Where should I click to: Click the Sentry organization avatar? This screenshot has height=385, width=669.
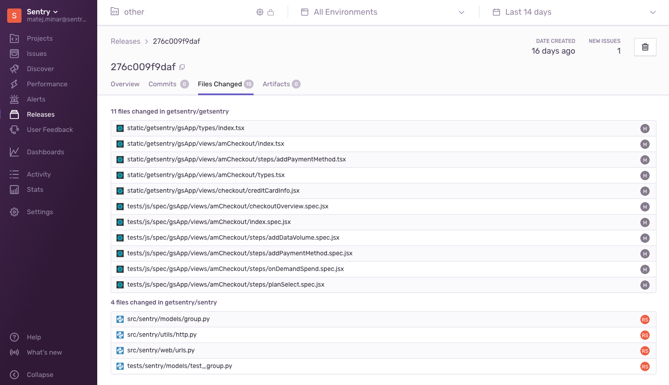[14, 16]
